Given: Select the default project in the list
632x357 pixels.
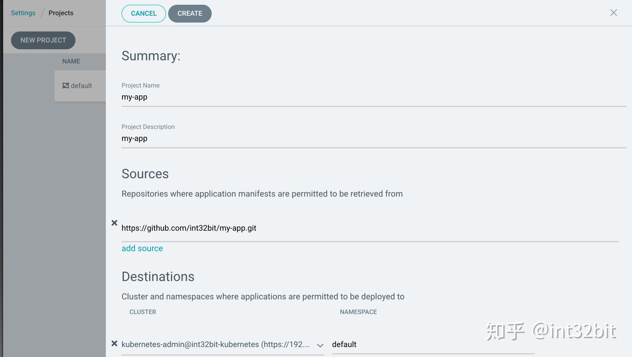Looking at the screenshot, I should pyautogui.click(x=82, y=86).
